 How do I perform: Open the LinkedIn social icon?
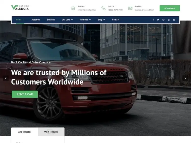coord(169,20)
